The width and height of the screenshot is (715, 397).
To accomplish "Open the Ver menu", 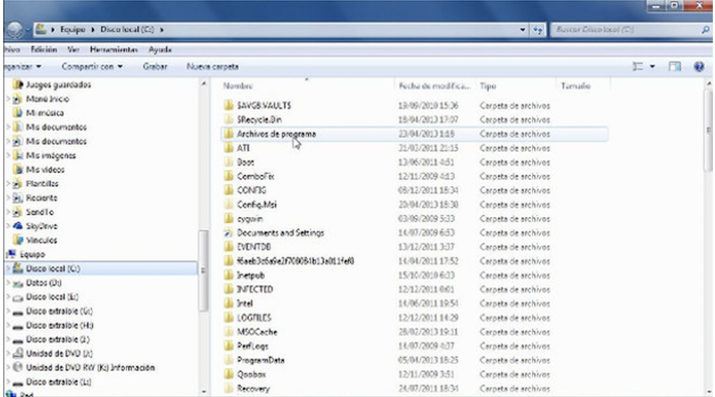I will coord(73,50).
